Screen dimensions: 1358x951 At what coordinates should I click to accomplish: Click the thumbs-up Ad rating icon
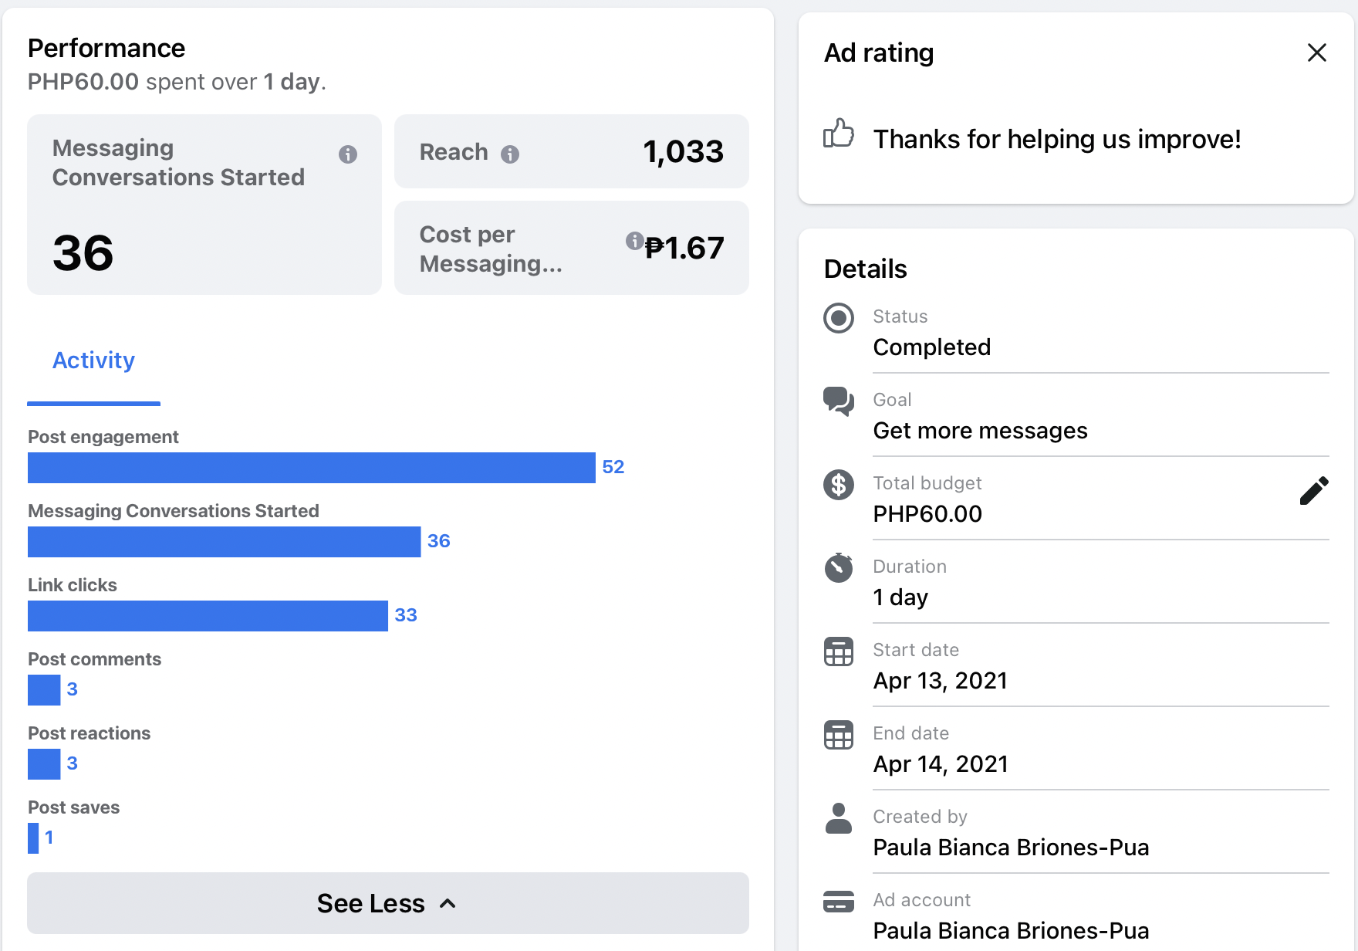[839, 134]
